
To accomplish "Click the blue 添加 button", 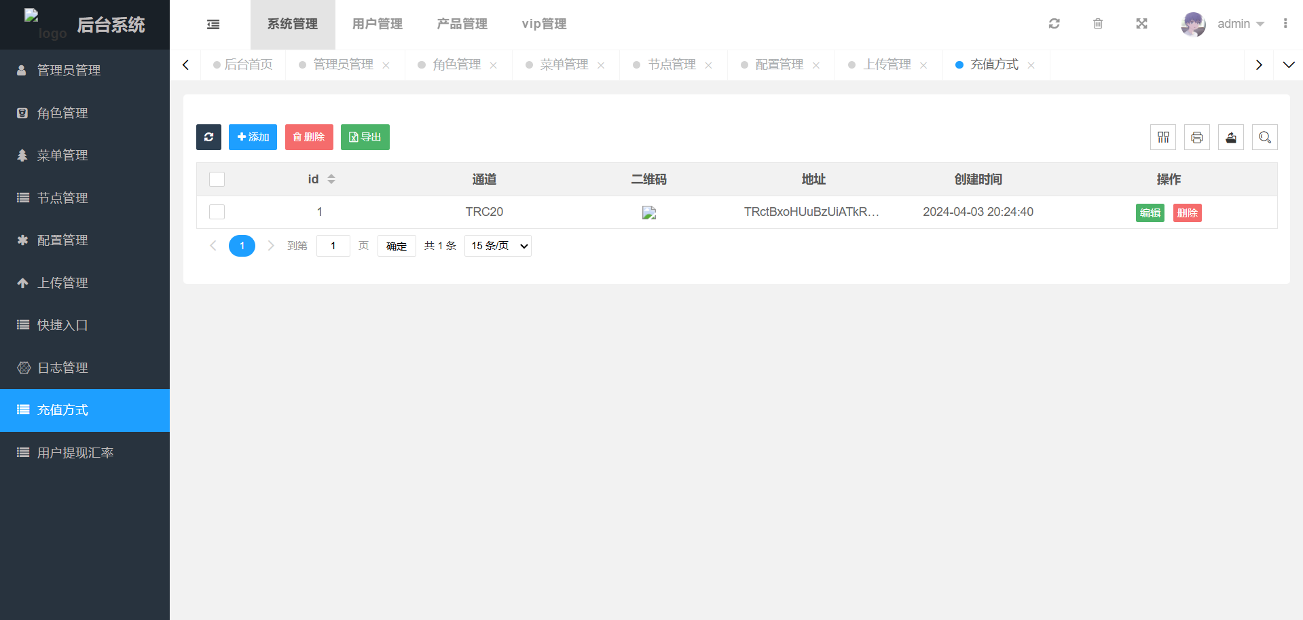I will (253, 137).
